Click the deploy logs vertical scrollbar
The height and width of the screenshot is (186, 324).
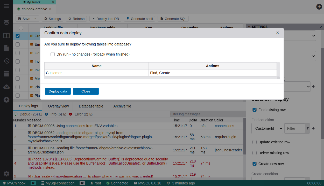[245, 137]
